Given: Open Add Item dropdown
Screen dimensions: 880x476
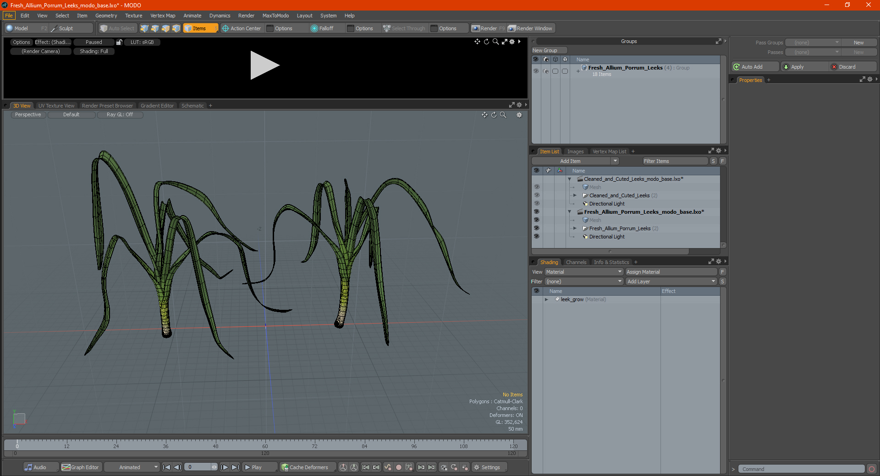Looking at the screenshot, I should click(575, 161).
